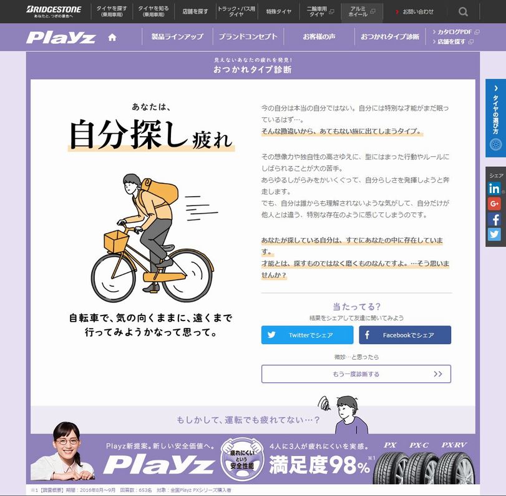The height and width of the screenshot is (496, 506).
Task: Select 店舗を探す in top navigation
Action: (195, 12)
